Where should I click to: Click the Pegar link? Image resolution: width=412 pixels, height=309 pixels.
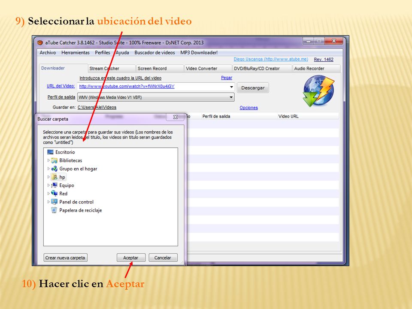click(x=227, y=78)
